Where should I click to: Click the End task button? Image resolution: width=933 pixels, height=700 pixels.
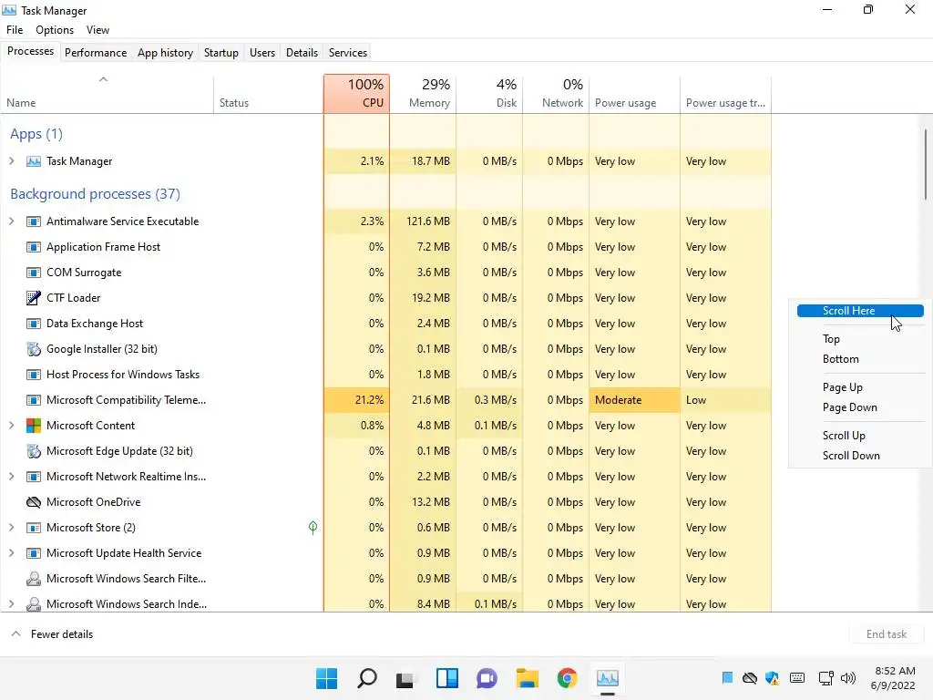click(x=886, y=634)
